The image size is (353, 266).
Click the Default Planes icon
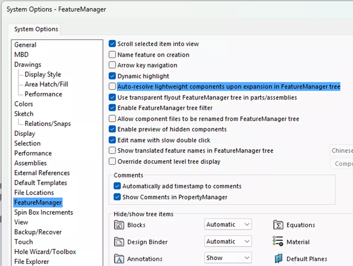[278, 259]
